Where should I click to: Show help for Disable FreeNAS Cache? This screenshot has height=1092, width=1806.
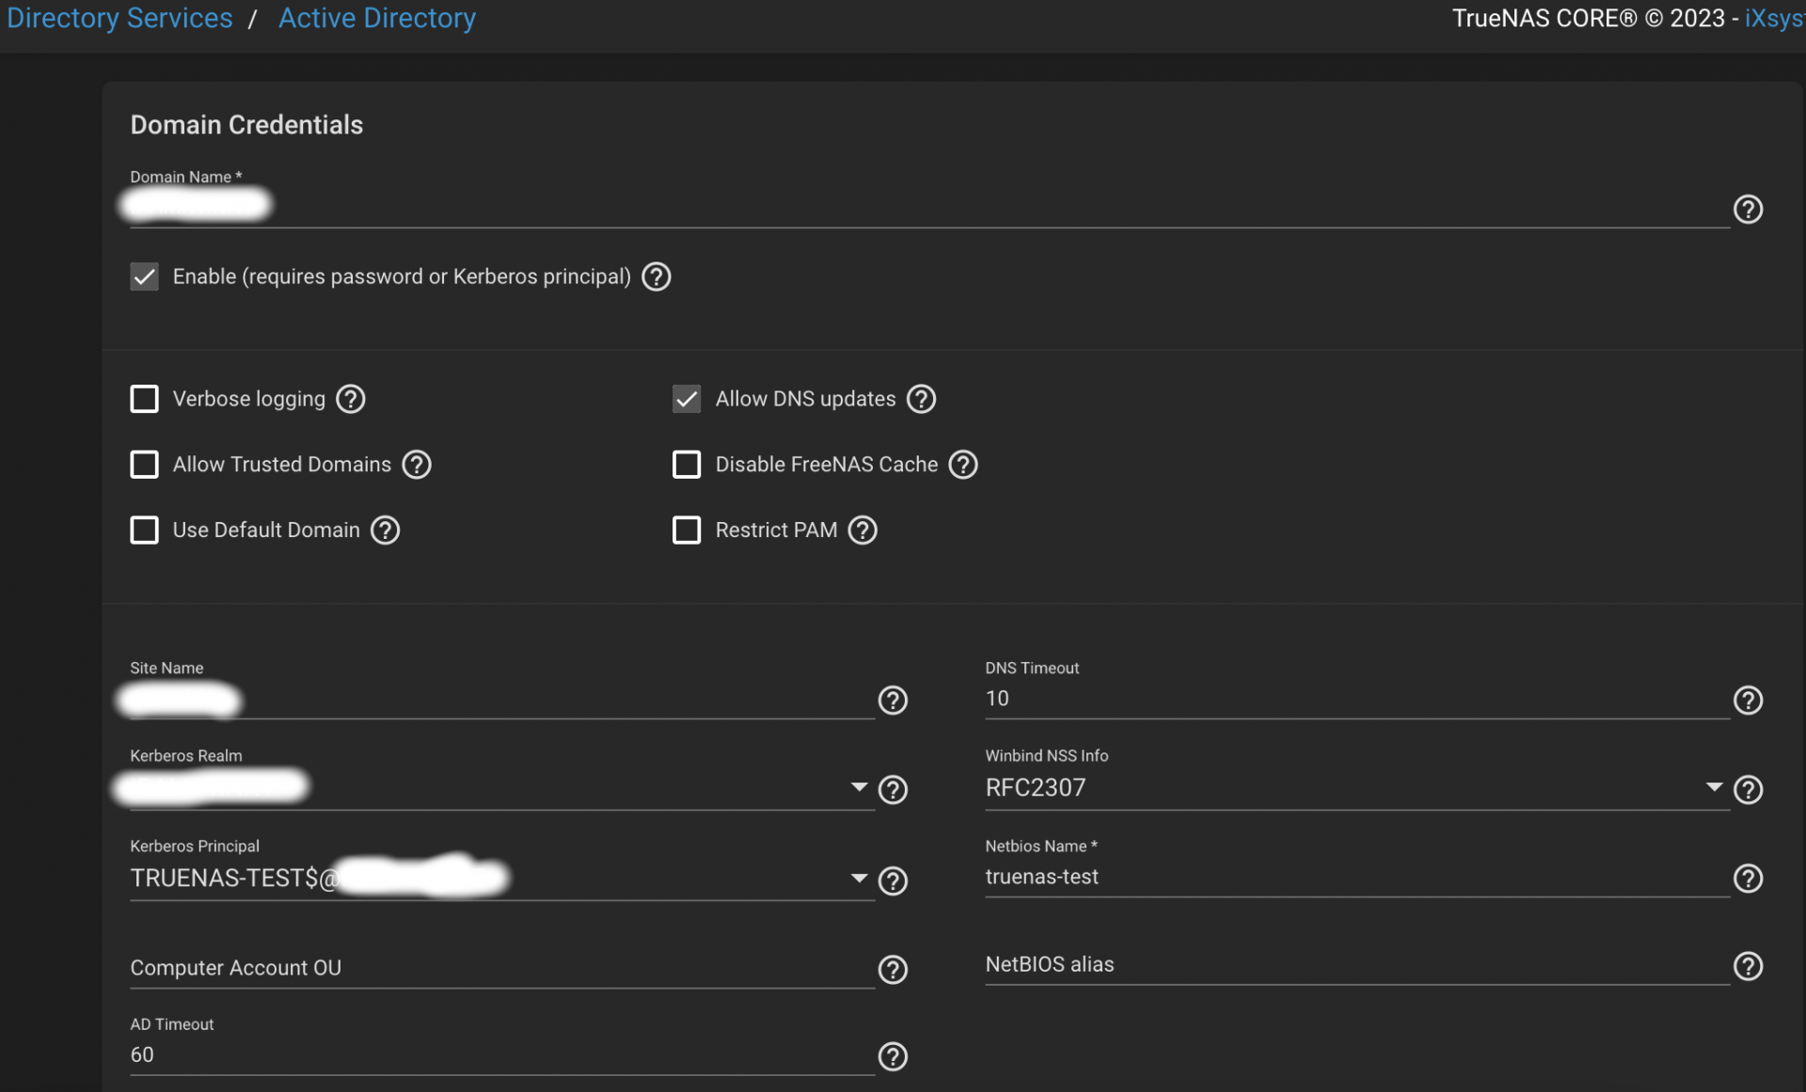963,465
